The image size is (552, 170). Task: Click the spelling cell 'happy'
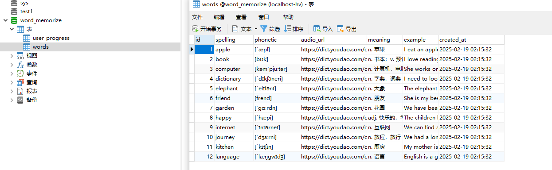[234, 118]
